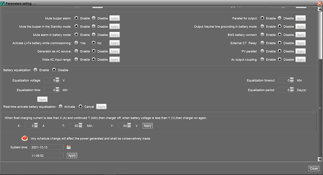
Task: Click the Parameters setting window title icon
Action: [2, 3]
